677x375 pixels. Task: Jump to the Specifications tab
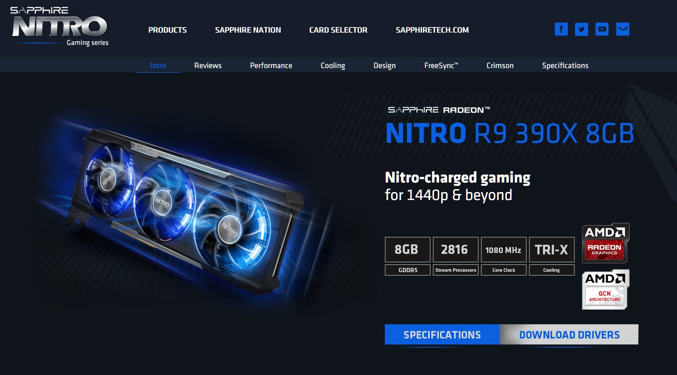565,65
